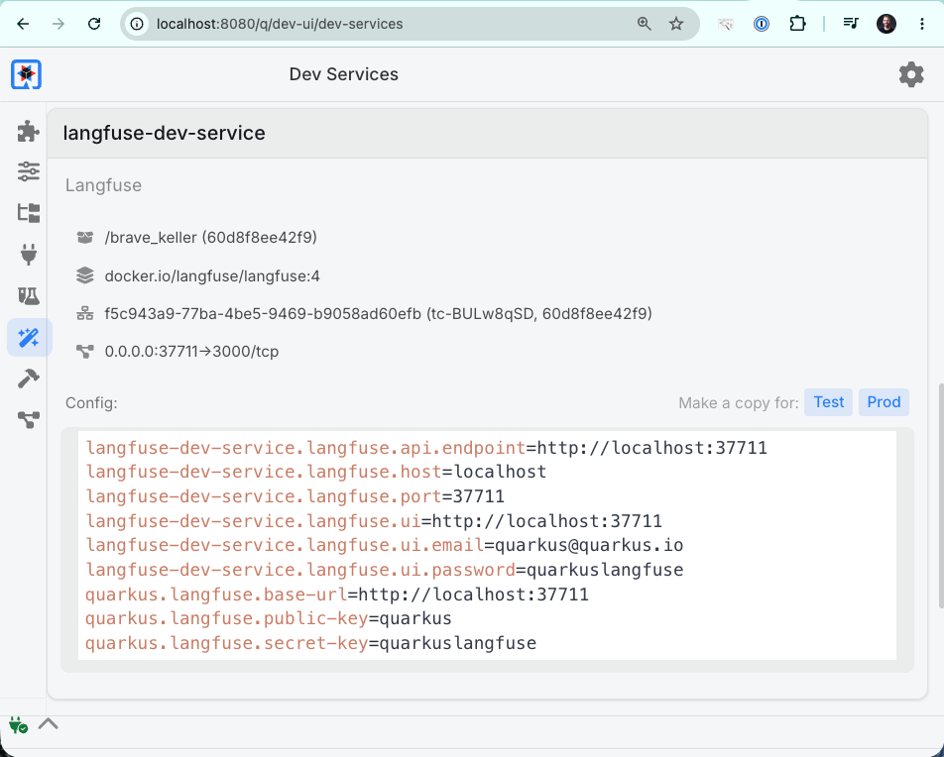Expand the bottom drawer chevron
This screenshot has width=944, height=757.
click(x=49, y=724)
